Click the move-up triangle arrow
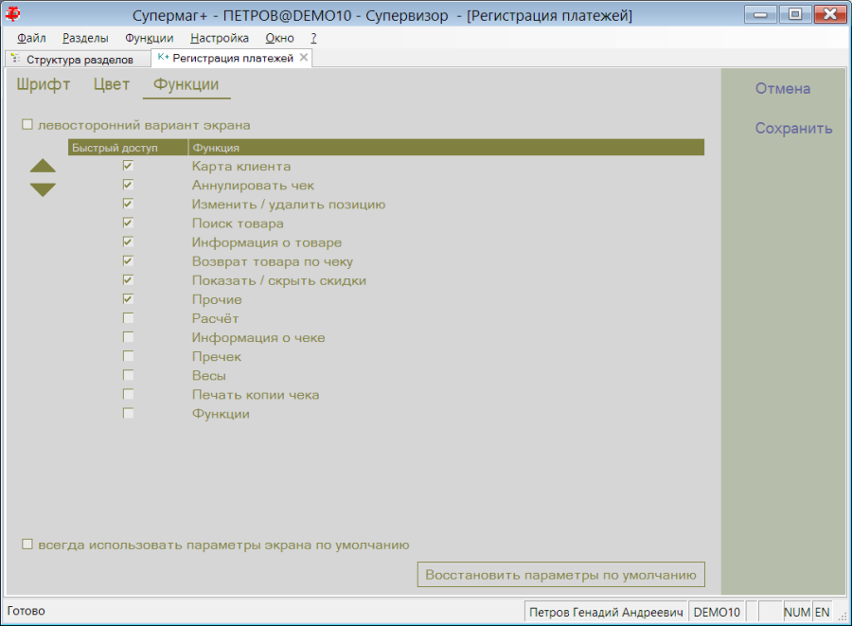 pos(43,167)
